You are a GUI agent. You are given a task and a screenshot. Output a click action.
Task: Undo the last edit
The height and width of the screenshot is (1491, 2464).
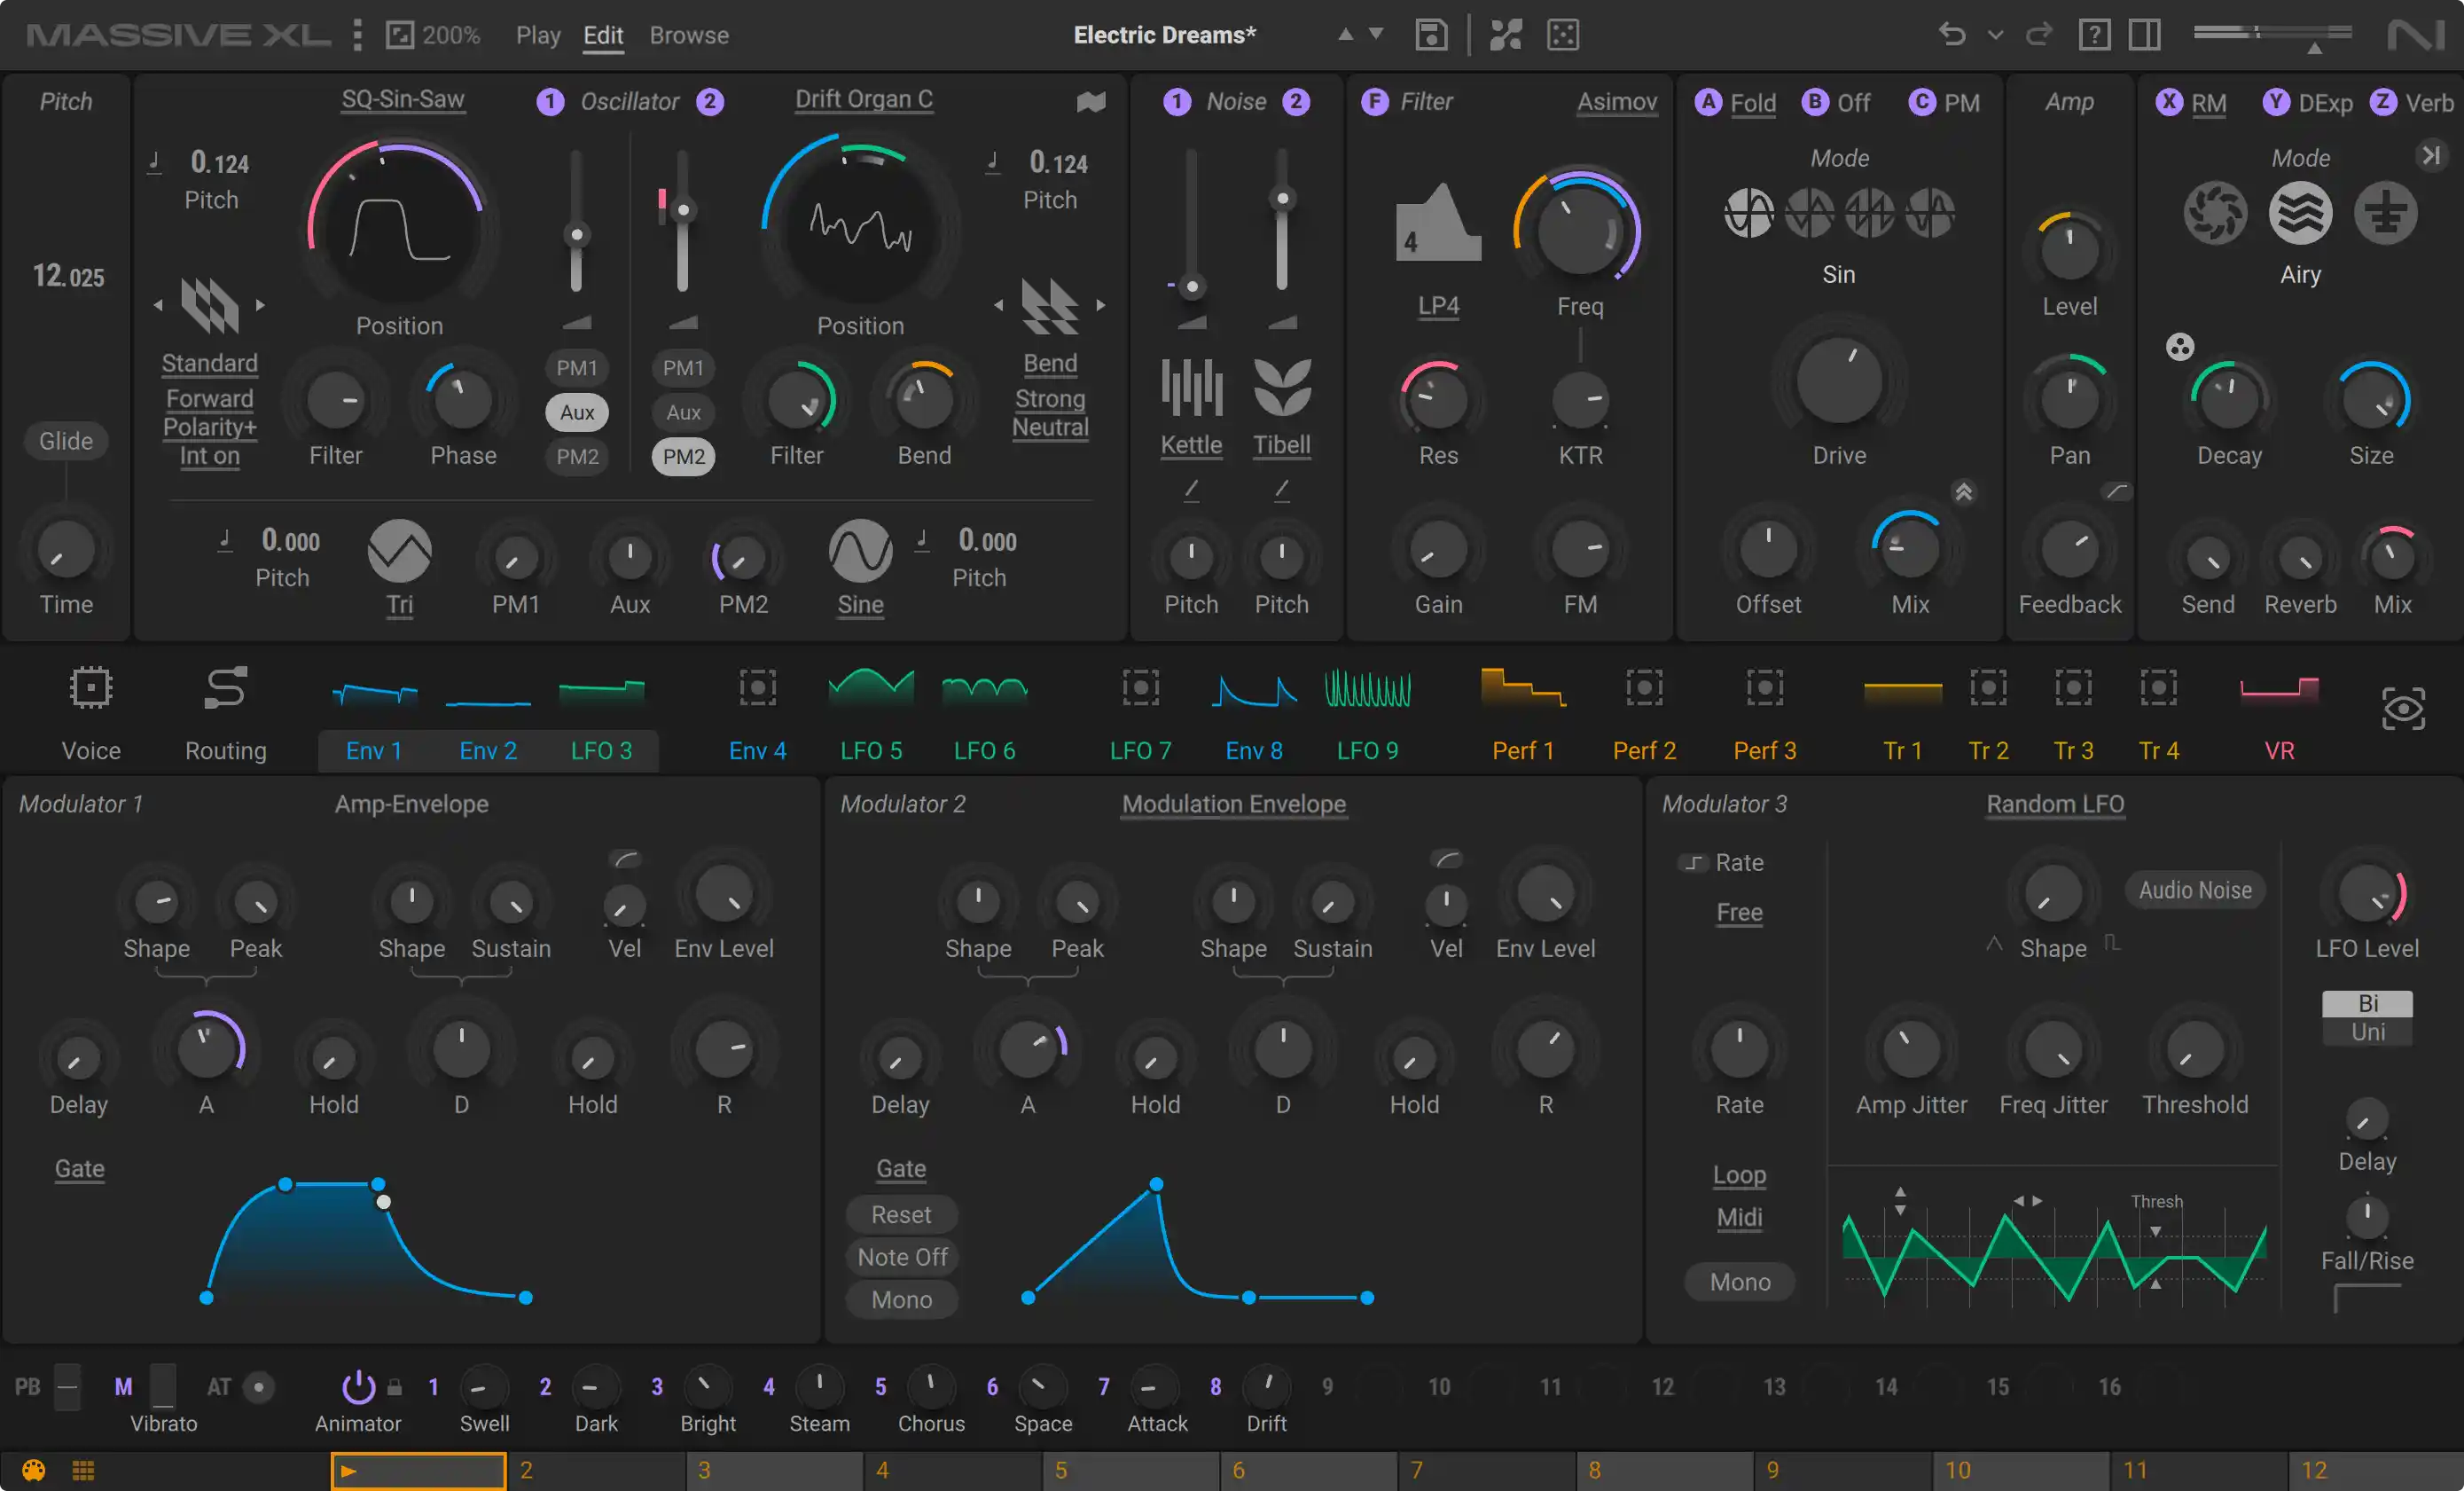(1952, 35)
